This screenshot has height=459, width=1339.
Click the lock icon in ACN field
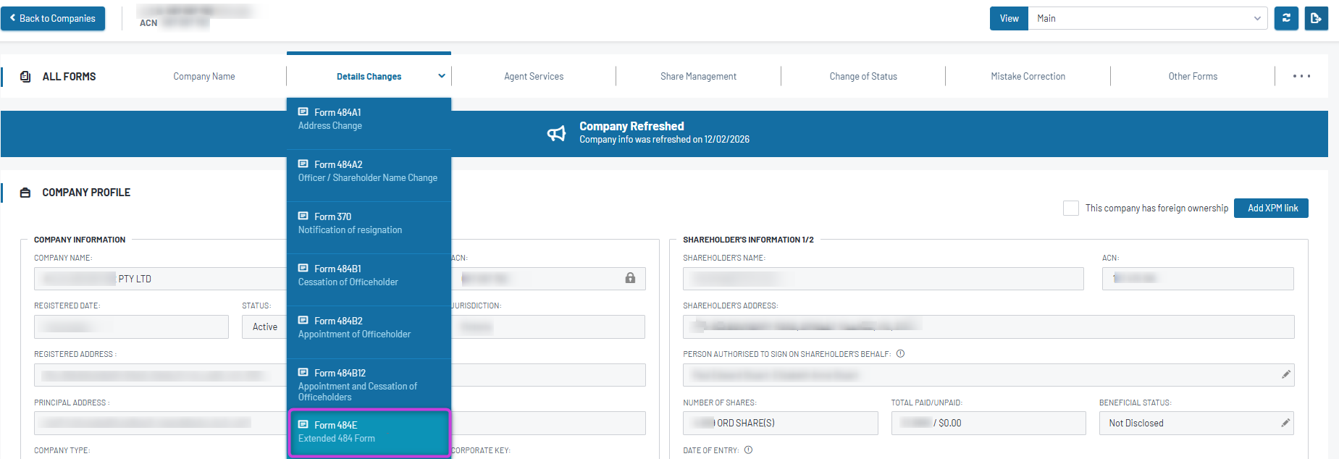pyautogui.click(x=630, y=278)
